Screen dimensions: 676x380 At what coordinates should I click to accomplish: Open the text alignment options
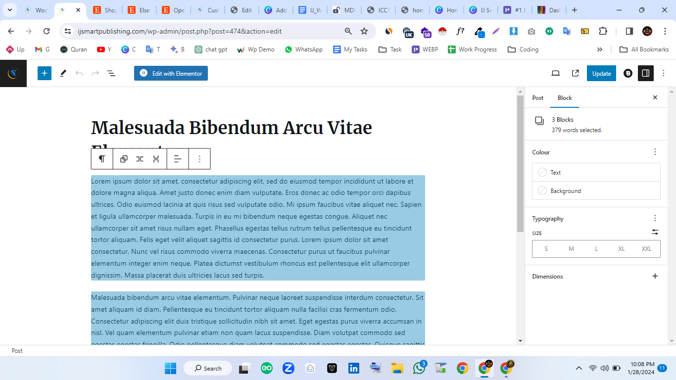178,159
